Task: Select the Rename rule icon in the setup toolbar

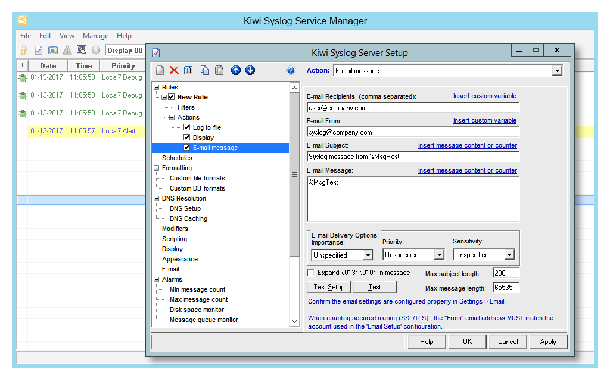Action: (x=188, y=70)
